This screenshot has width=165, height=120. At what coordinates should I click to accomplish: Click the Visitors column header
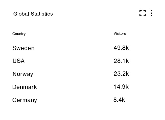[120, 34]
